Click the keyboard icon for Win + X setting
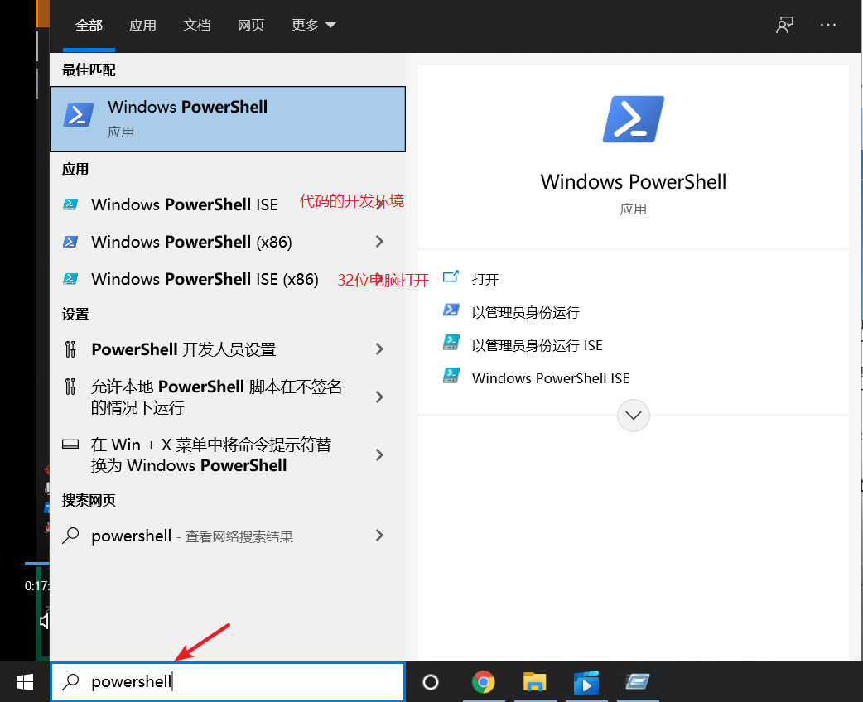 tap(70, 444)
